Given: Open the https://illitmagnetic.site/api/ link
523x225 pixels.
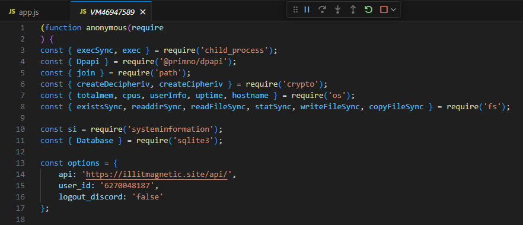Looking at the screenshot, I should [157, 175].
